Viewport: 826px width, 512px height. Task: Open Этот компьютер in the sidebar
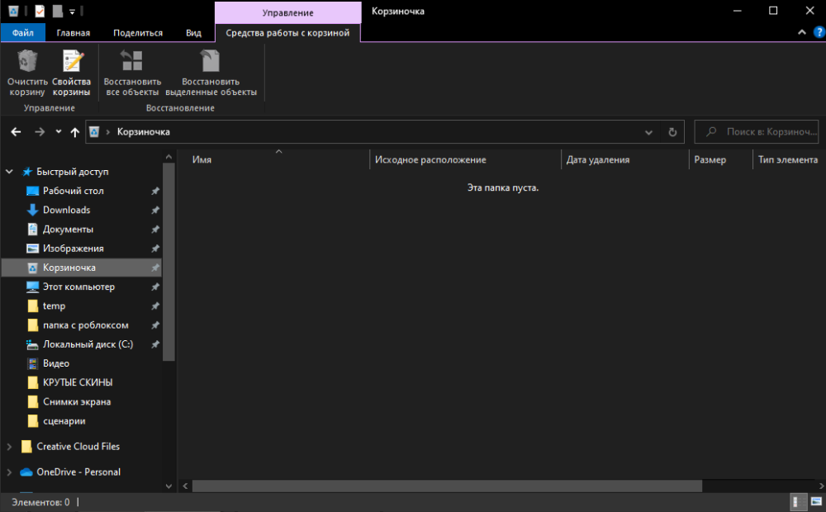78,287
